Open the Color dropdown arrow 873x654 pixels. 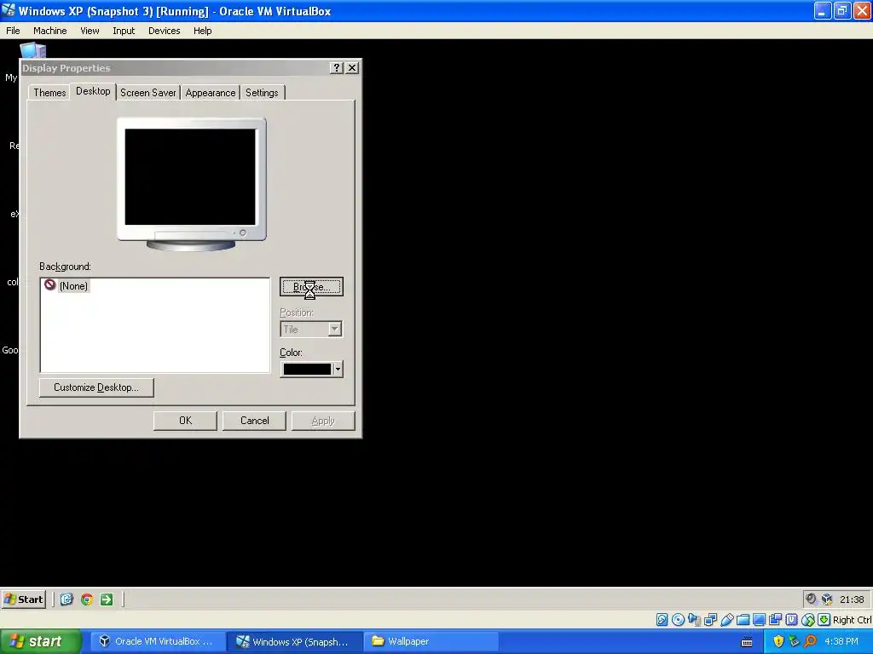point(338,370)
